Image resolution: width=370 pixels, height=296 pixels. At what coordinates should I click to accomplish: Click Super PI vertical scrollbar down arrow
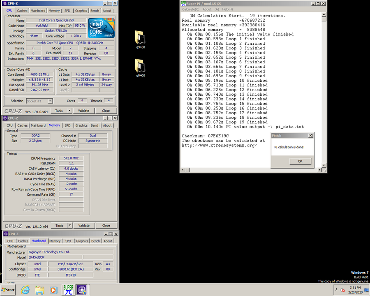[324, 165]
